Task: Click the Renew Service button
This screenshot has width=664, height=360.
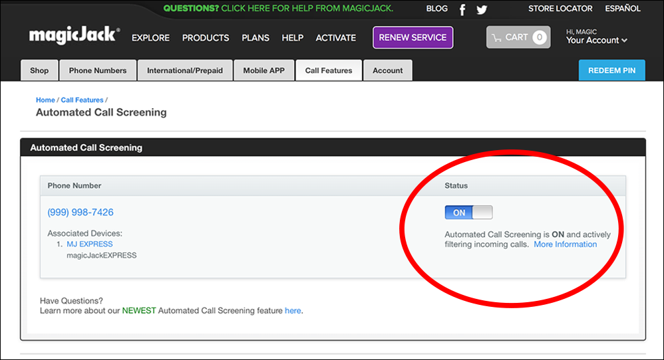Action: 413,38
